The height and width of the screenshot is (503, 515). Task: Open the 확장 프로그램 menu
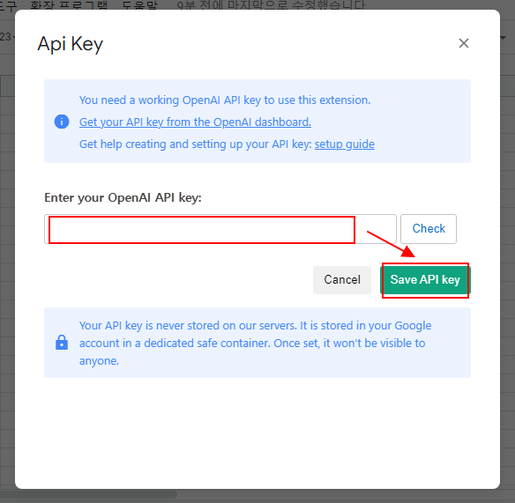69,4
